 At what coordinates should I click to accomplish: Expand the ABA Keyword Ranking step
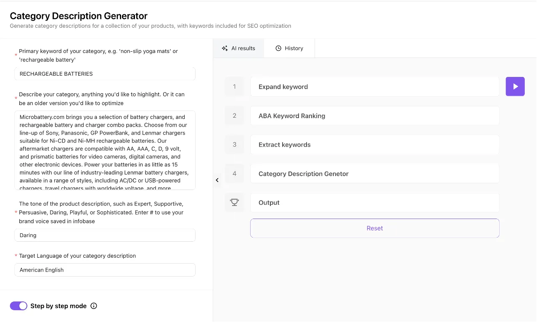[x=374, y=116]
